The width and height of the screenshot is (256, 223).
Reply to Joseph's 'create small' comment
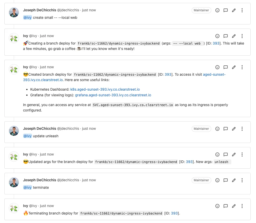226,10
